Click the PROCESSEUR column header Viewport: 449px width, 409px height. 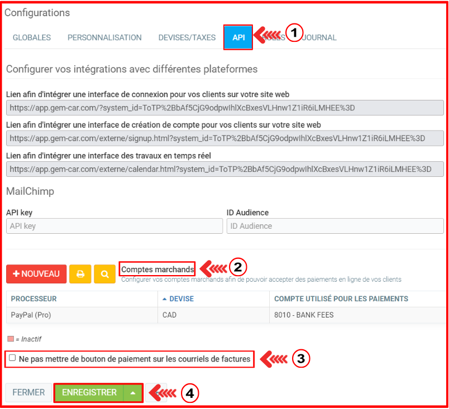pos(34,299)
